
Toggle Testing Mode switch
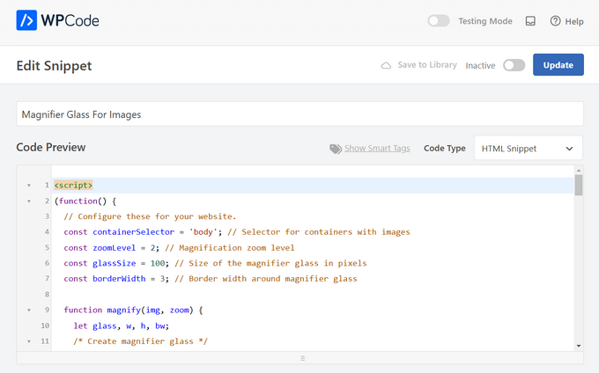click(438, 20)
